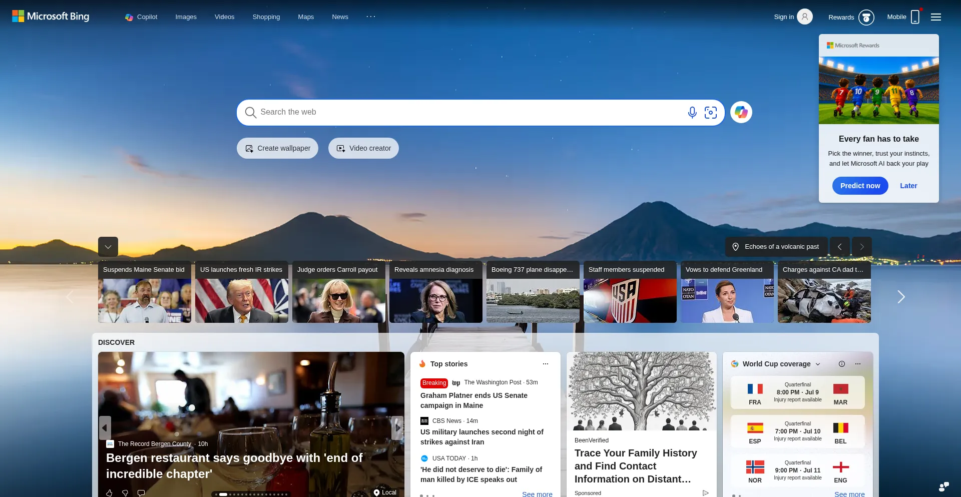Click the Sign in avatar icon

click(804, 17)
